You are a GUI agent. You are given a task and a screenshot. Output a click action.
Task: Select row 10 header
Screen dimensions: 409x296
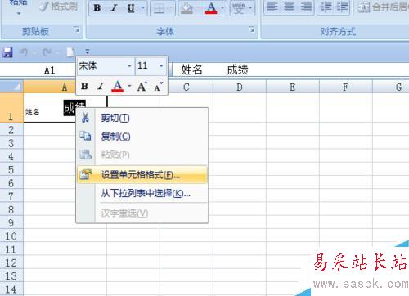(x=11, y=236)
